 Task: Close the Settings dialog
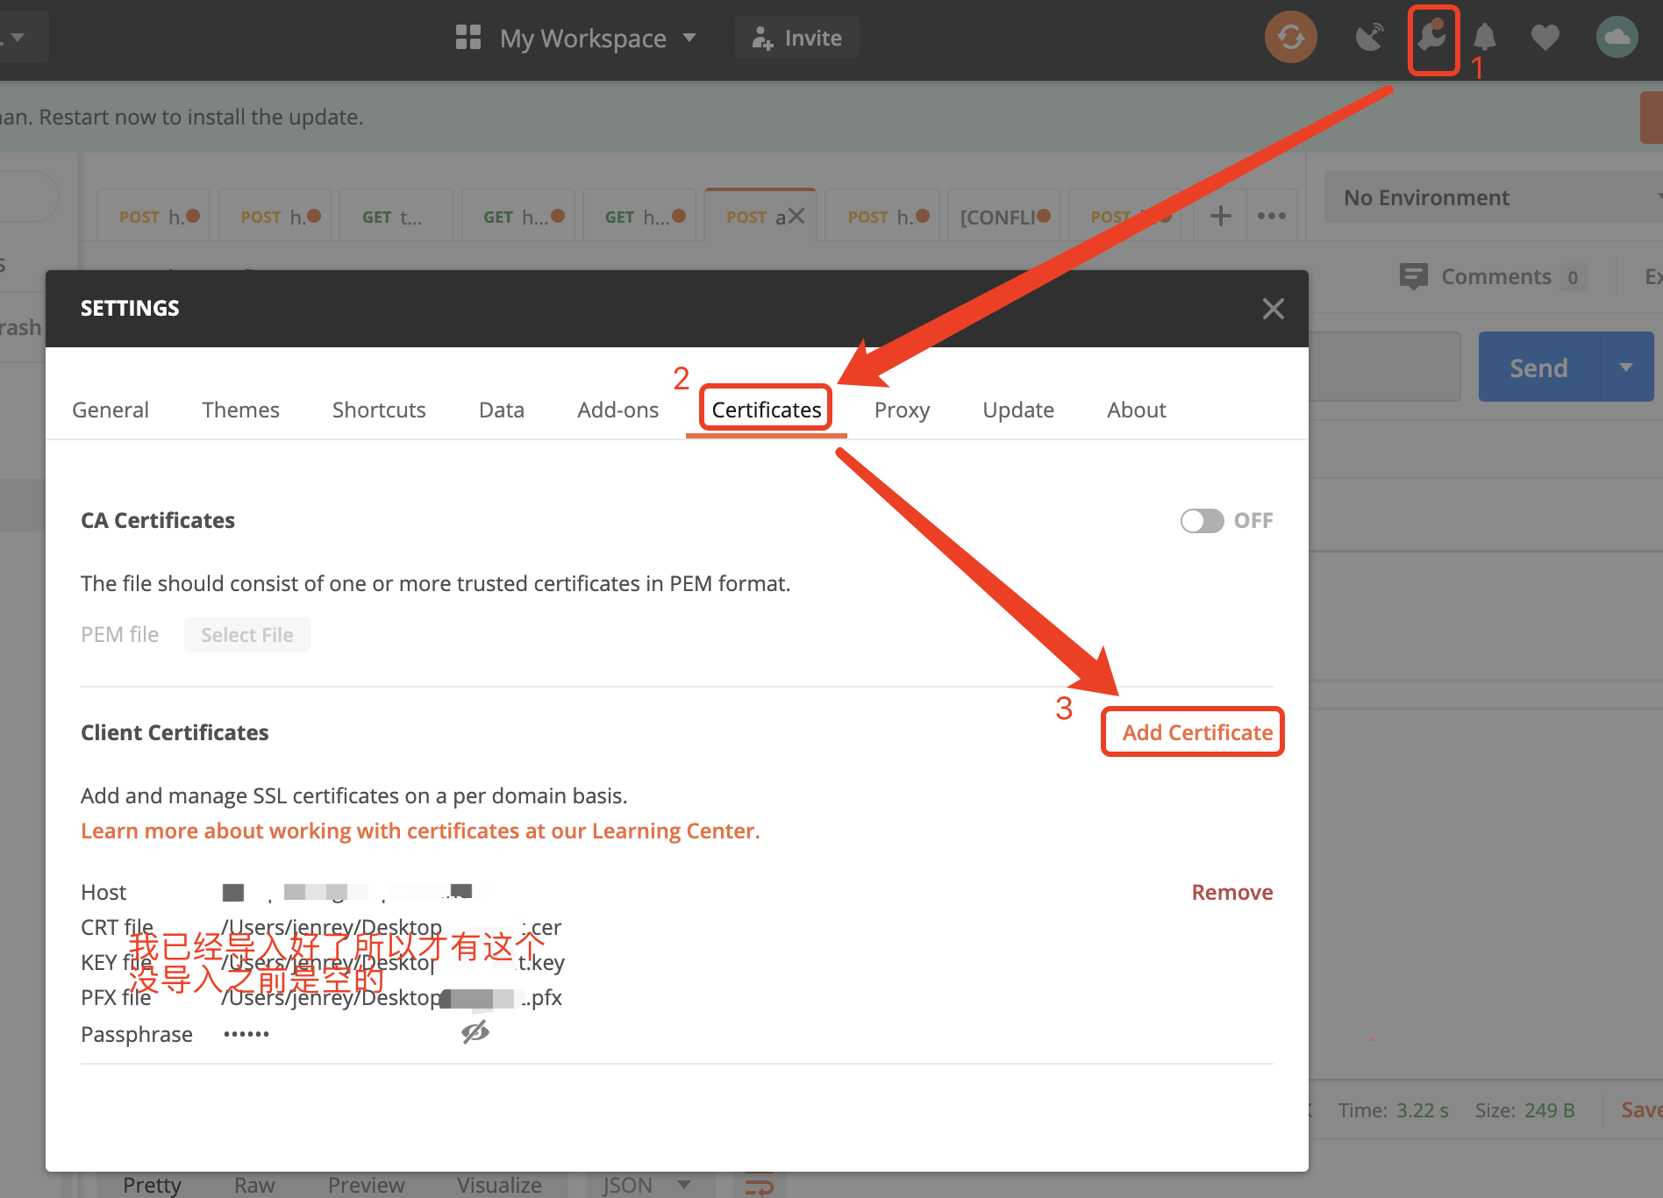pyautogui.click(x=1273, y=309)
